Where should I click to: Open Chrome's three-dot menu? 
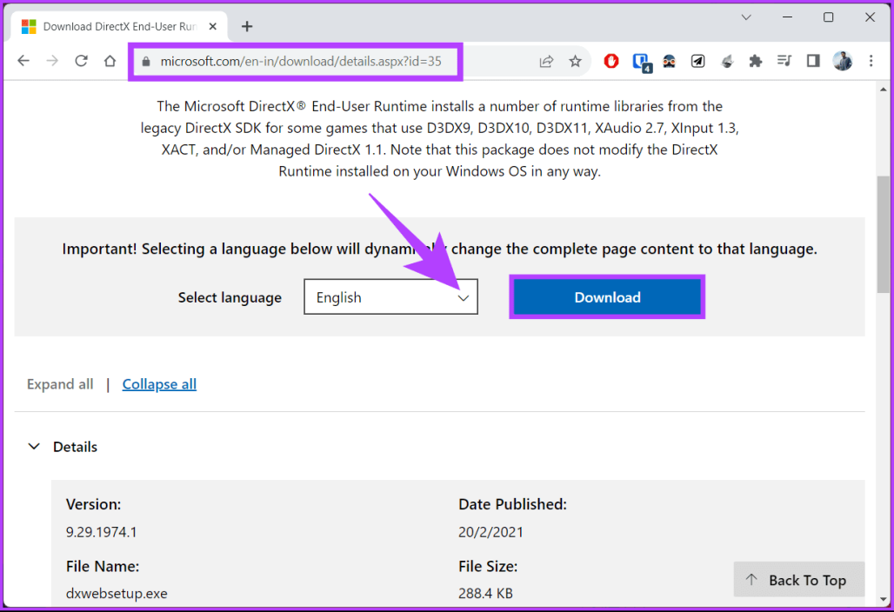871,61
